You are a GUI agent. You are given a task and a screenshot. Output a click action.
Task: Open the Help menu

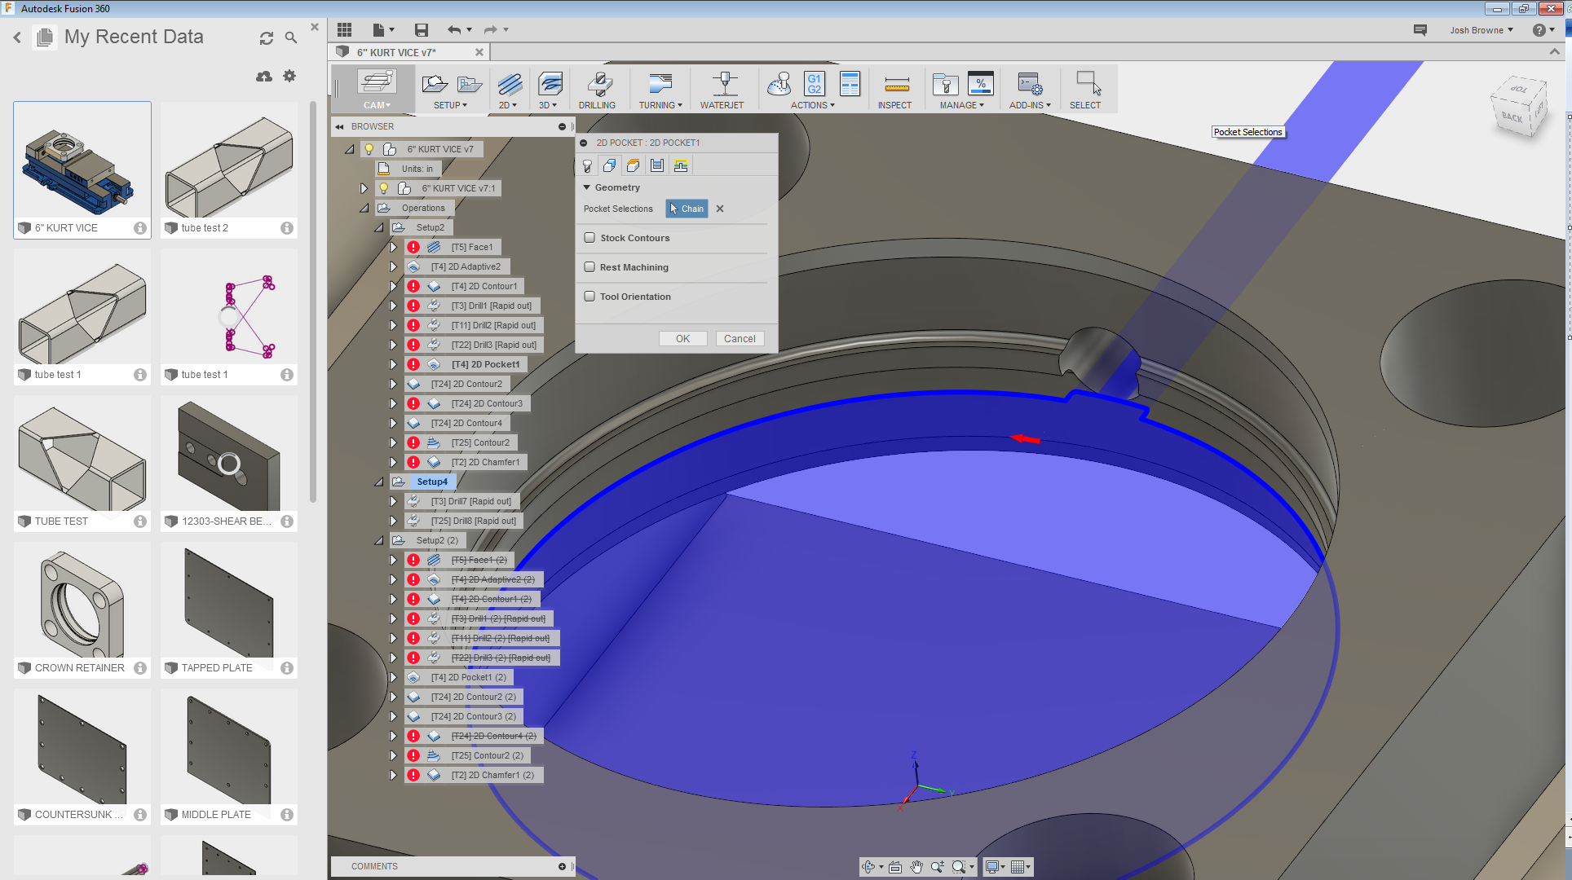pyautogui.click(x=1543, y=30)
